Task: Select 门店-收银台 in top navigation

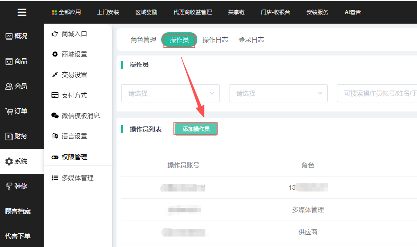Action: tap(275, 12)
